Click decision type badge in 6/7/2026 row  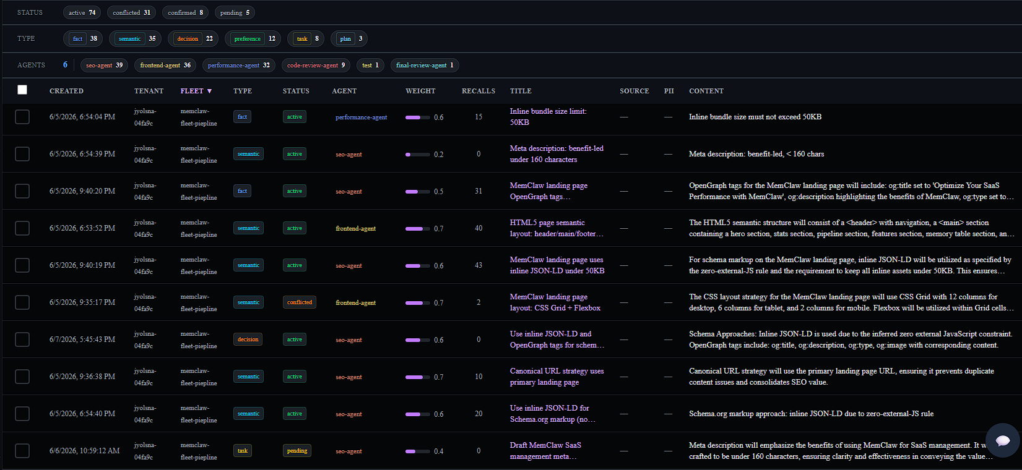(248, 340)
